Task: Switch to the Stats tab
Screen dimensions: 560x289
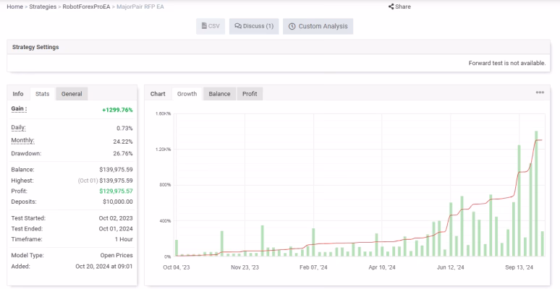Action: [x=43, y=94]
